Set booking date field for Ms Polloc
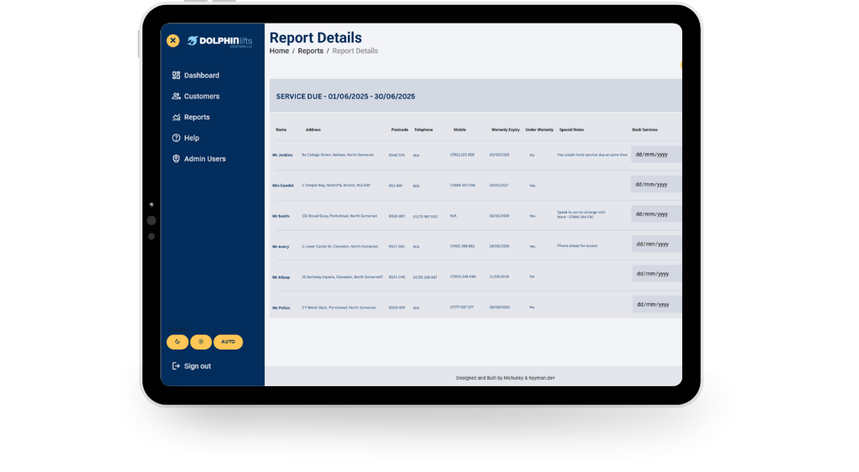This screenshot has height=472, width=859. (656, 305)
